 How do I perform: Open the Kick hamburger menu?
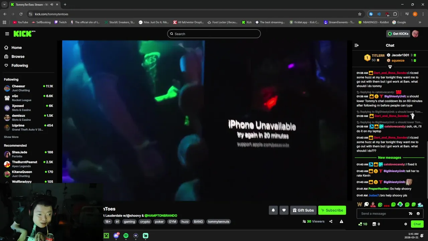pos(7,34)
